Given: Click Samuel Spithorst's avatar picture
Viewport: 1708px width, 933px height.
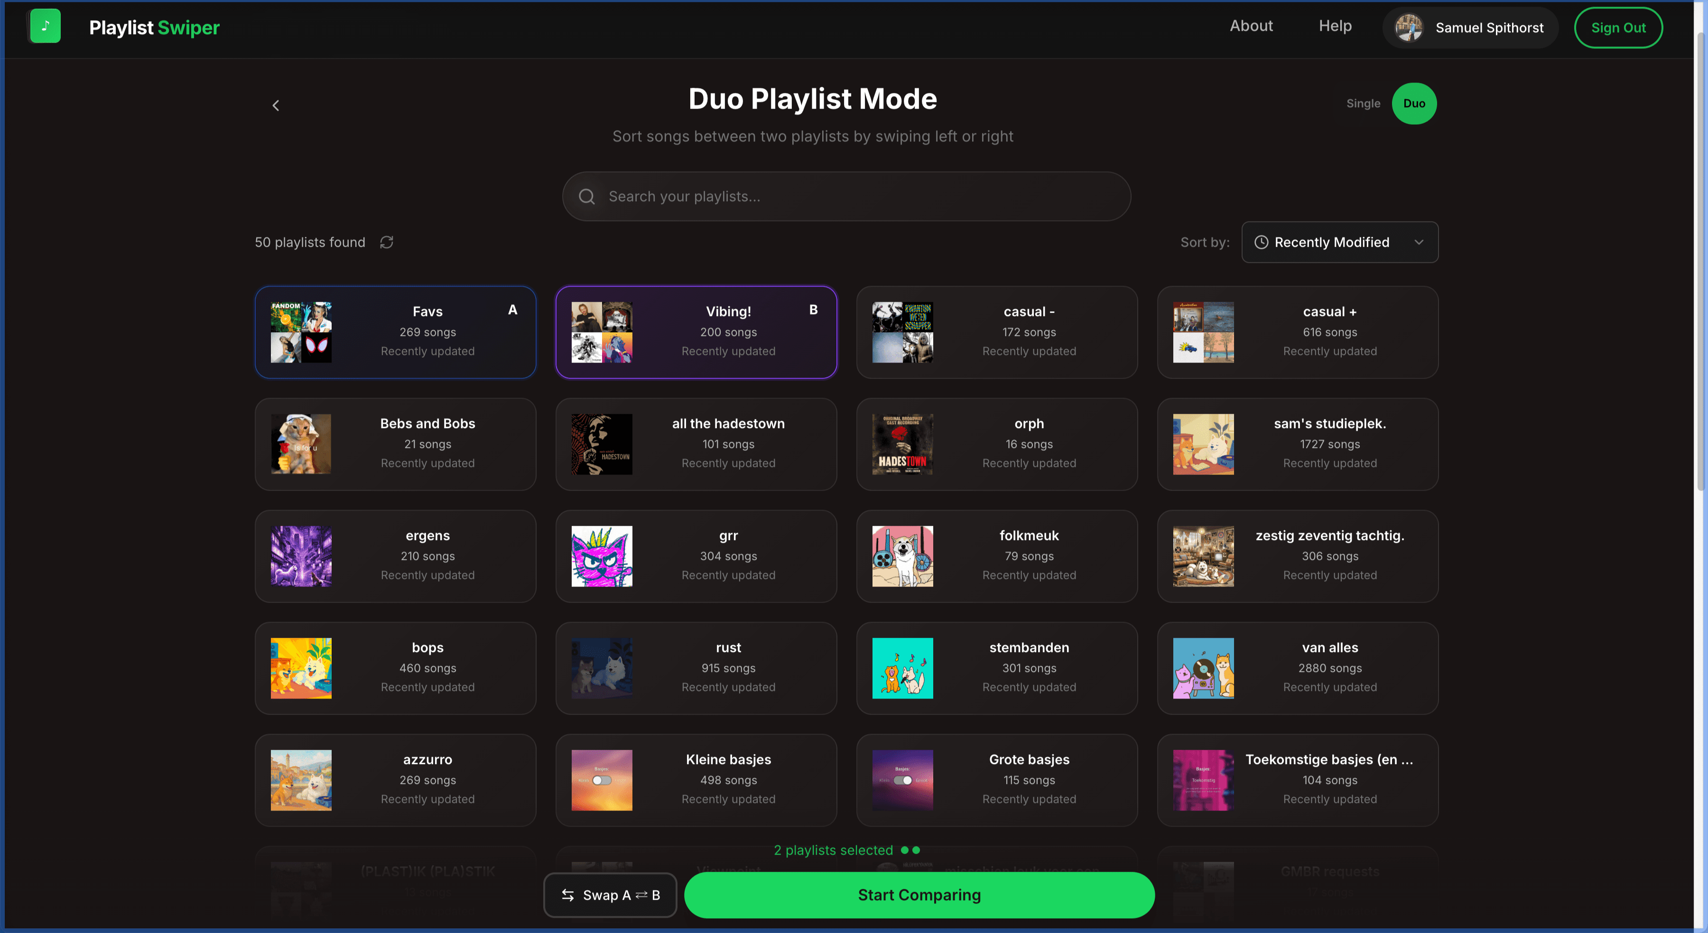Looking at the screenshot, I should 1408,27.
